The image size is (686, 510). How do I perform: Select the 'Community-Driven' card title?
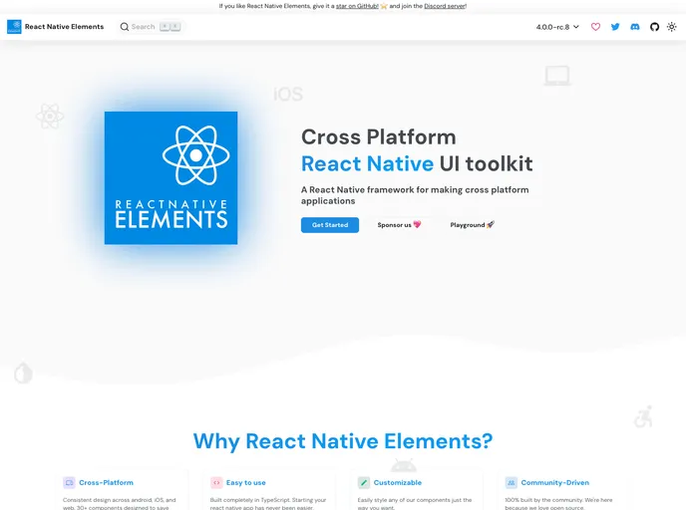pos(555,482)
